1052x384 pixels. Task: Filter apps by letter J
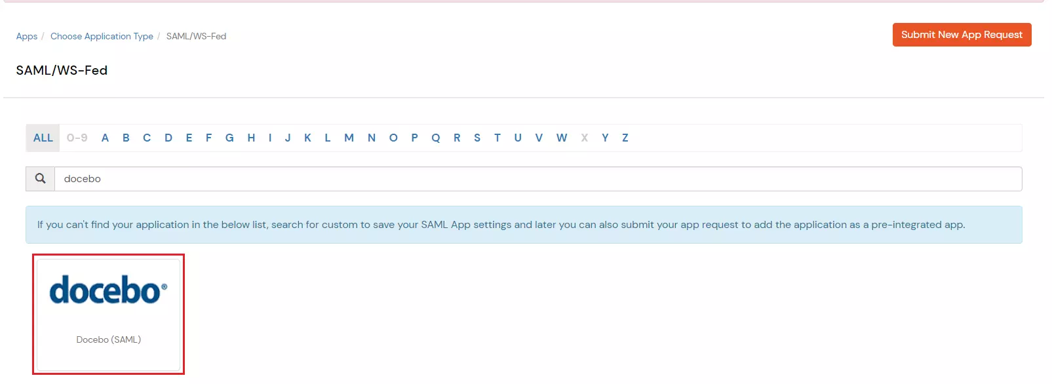288,138
